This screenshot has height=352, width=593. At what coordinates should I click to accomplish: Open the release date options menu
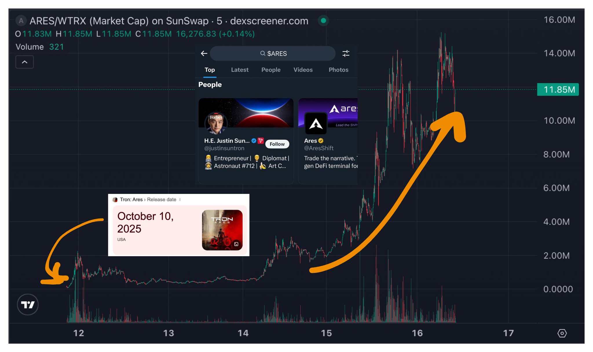[180, 200]
